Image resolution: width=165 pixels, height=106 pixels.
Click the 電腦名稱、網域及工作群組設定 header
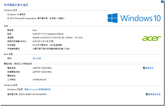(x=18, y=64)
